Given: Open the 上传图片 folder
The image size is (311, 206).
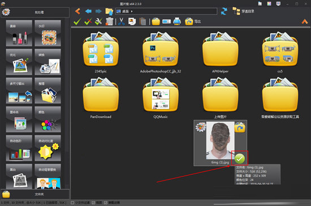Looking at the screenshot, I should click(220, 95).
